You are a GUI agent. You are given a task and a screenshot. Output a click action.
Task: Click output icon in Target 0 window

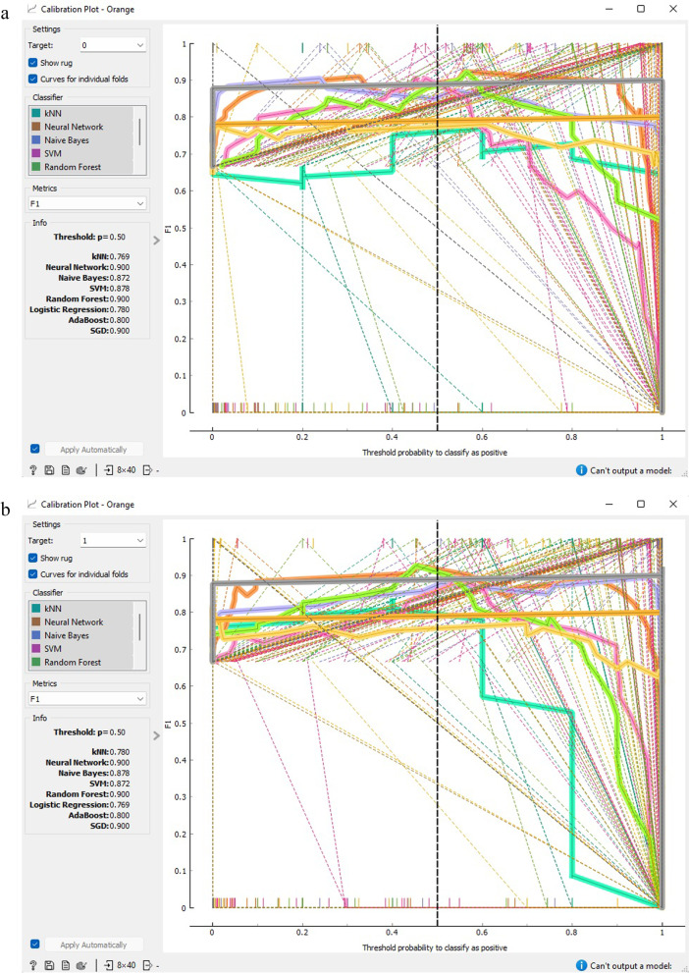(147, 470)
